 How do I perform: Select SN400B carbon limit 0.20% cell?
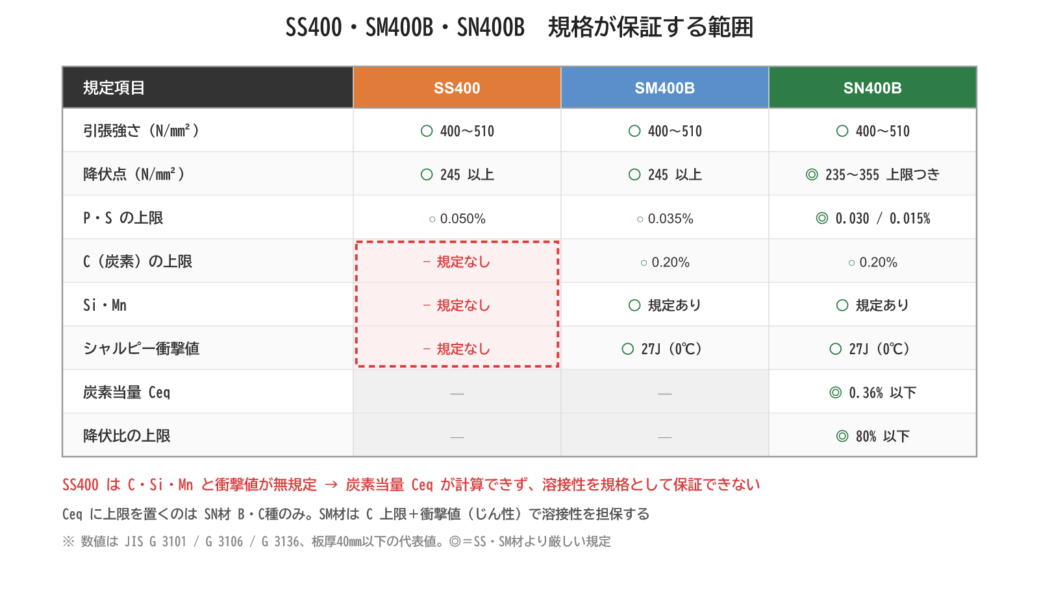click(873, 262)
